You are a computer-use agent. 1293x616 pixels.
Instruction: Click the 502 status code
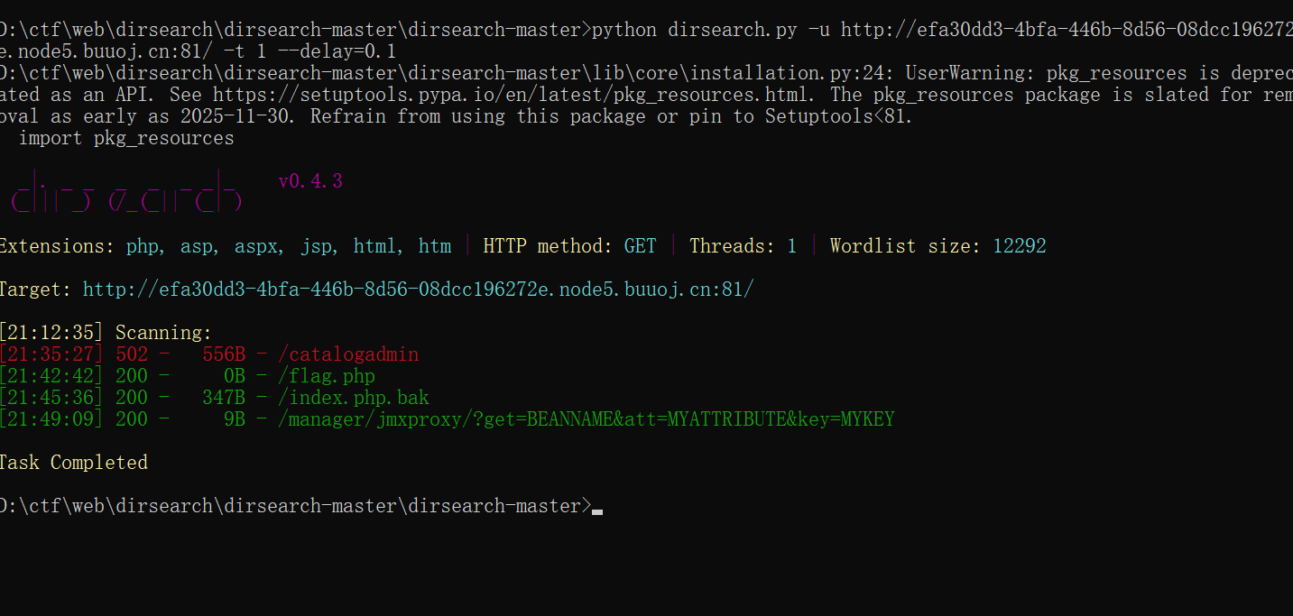[x=132, y=354]
